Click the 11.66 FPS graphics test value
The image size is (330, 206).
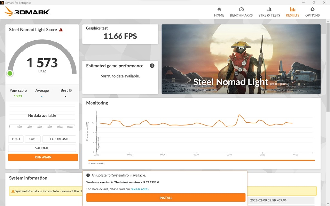(x=120, y=36)
